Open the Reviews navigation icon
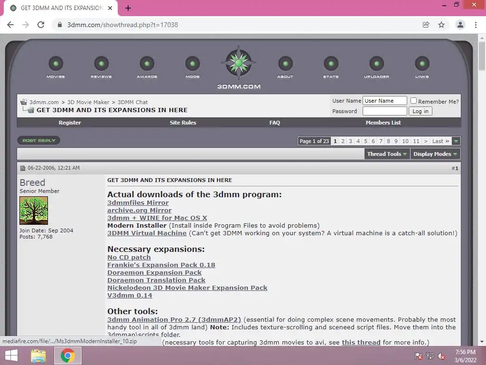The image size is (486, 365). (102, 64)
